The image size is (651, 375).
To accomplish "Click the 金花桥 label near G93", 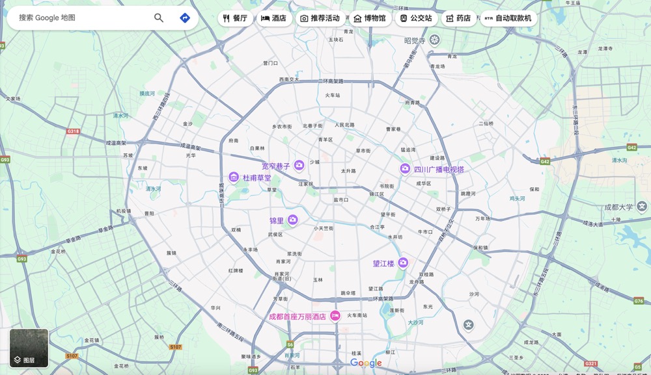I will coord(58,252).
